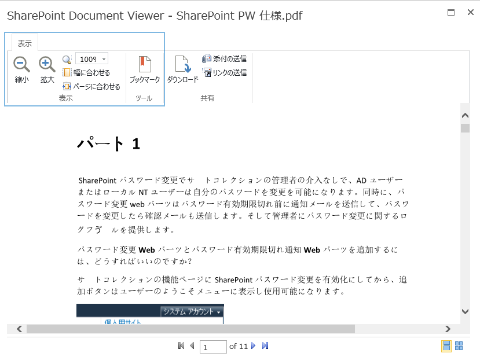Screen dimensions: 480x357
Task: Click horizontal scrollbar right arrow
Action: pyautogui.click(x=448, y=329)
